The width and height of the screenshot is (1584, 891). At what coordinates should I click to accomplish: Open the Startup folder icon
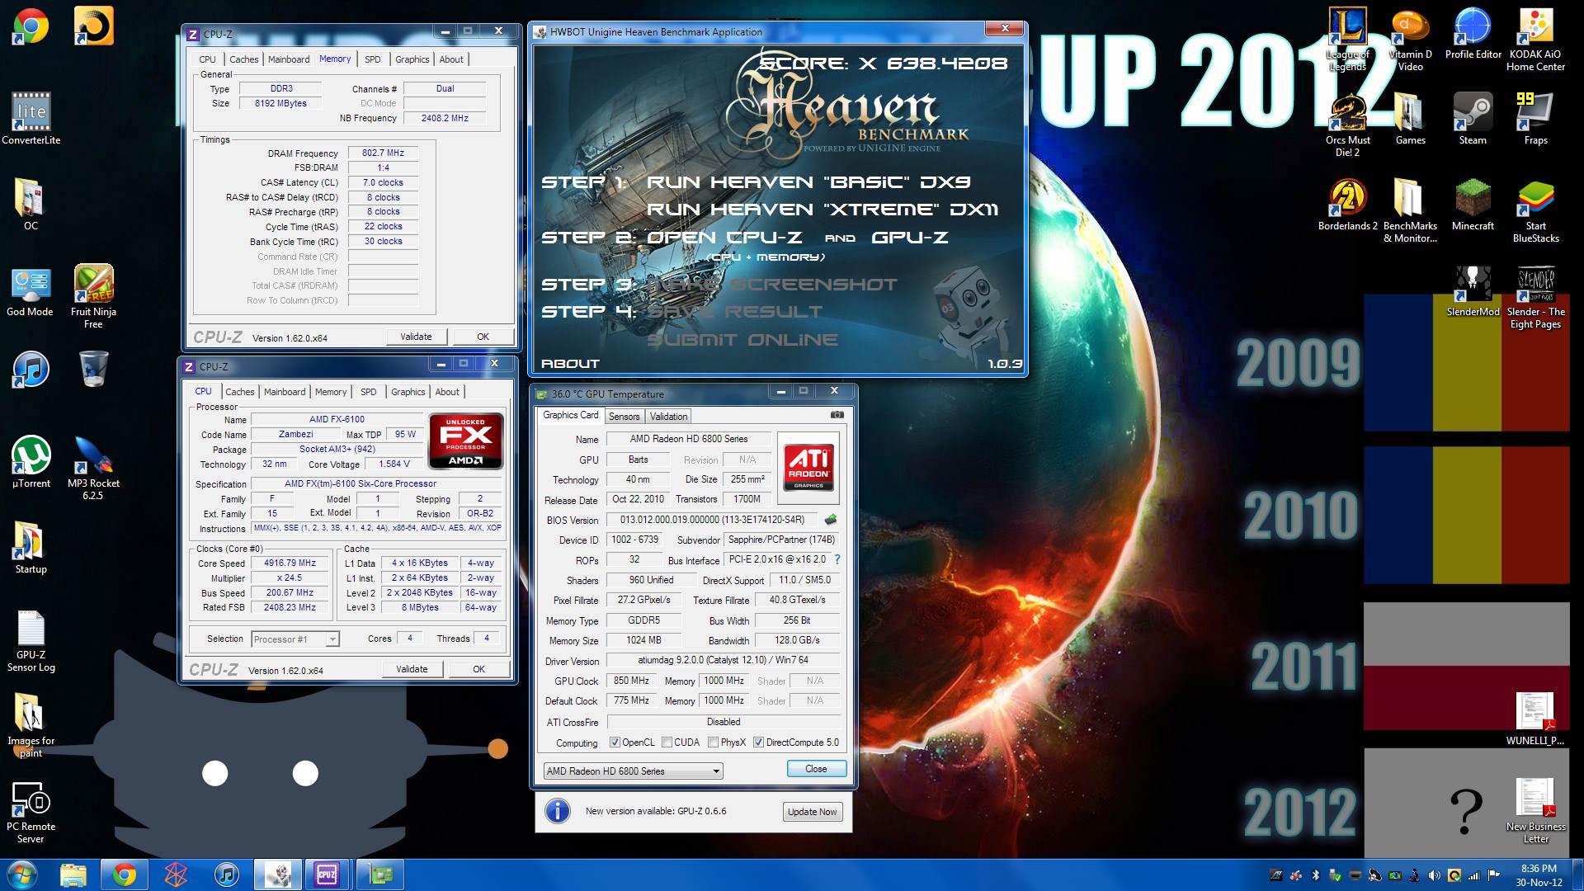click(31, 549)
